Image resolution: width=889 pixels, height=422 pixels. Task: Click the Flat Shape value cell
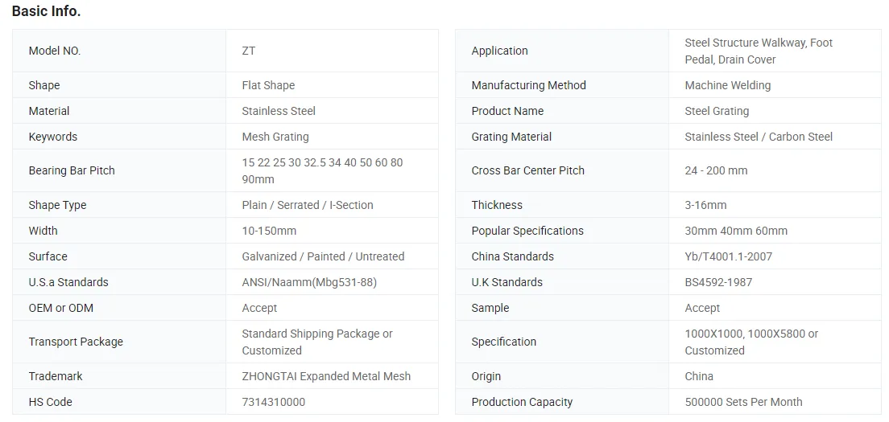click(268, 85)
